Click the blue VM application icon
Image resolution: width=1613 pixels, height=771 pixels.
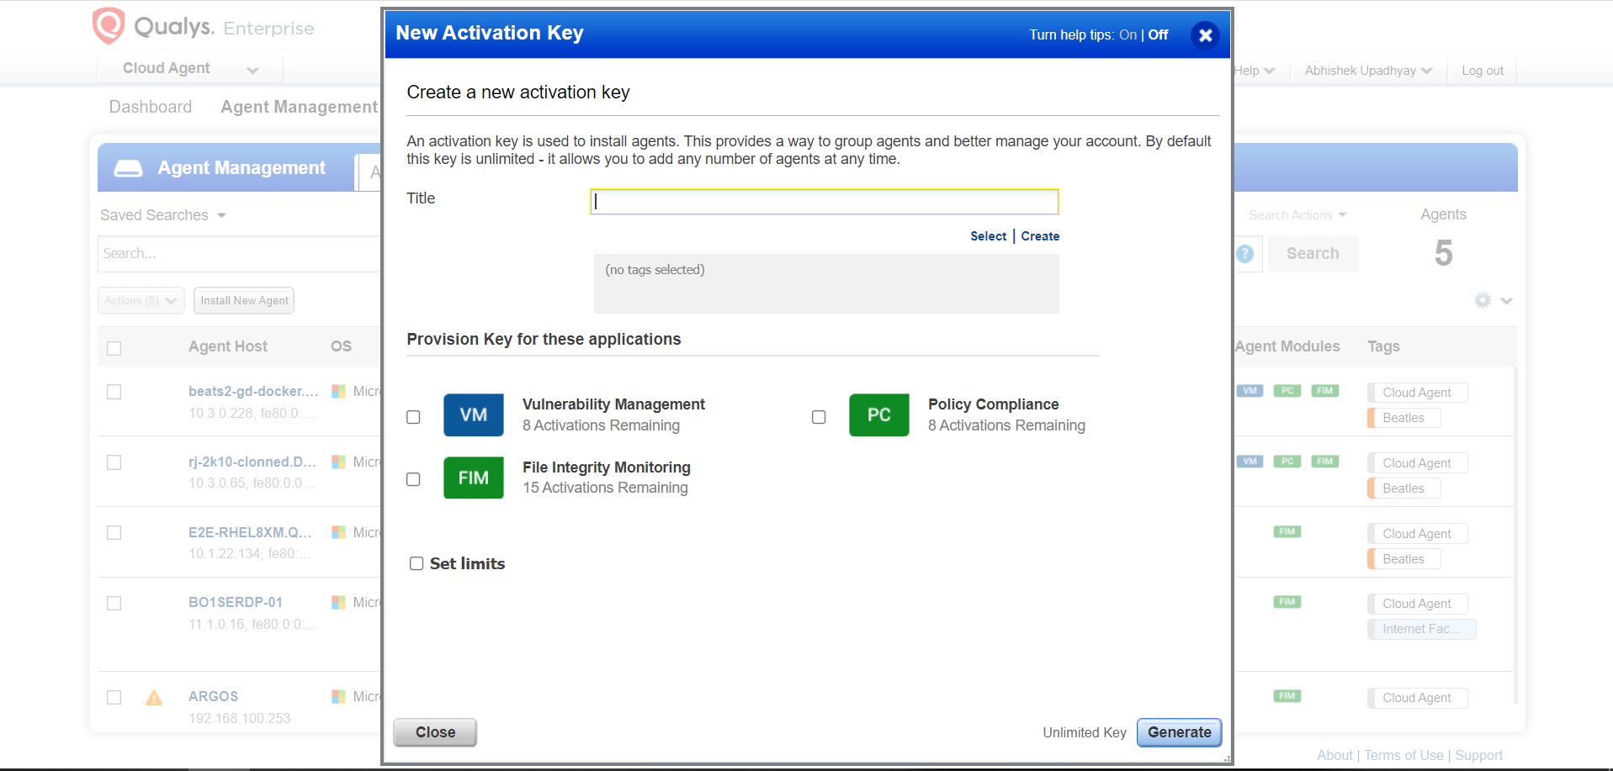click(x=473, y=415)
